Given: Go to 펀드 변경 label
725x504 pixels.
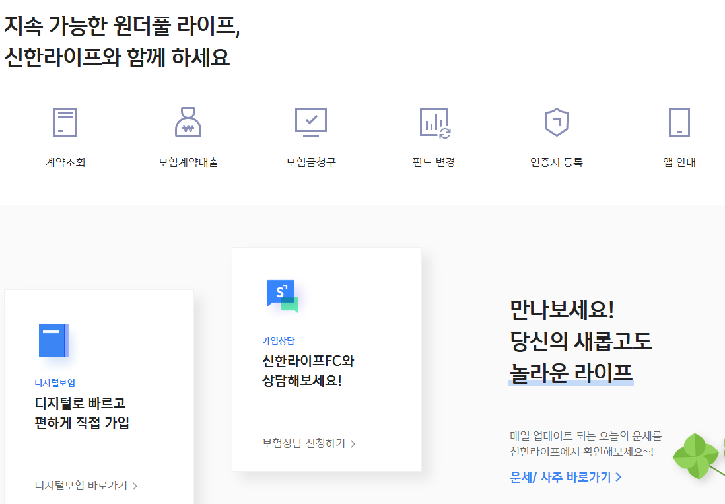Looking at the screenshot, I should [x=434, y=162].
